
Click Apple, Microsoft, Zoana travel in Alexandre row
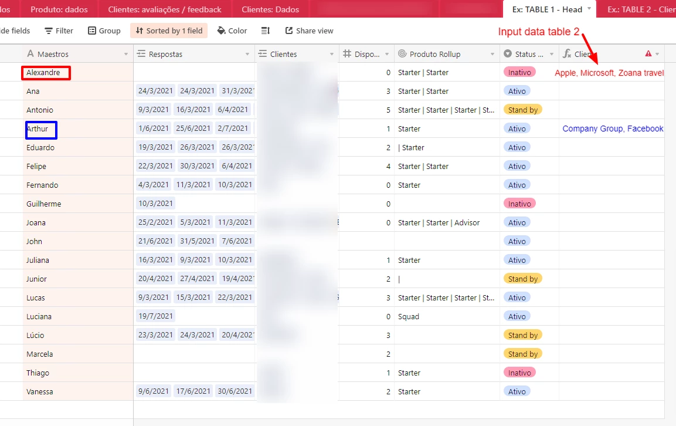(609, 73)
